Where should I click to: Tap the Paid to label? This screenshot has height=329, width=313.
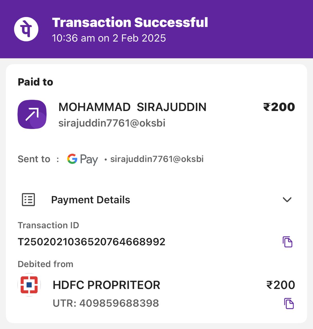[x=35, y=82]
